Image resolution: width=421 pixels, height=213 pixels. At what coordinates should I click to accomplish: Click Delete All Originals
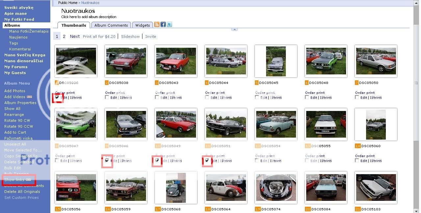coord(22,192)
